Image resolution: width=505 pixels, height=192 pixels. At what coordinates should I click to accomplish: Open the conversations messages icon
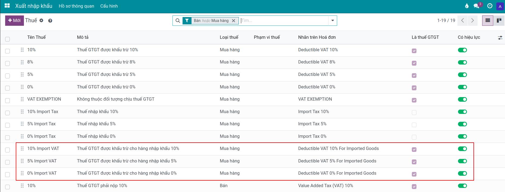click(x=476, y=6)
